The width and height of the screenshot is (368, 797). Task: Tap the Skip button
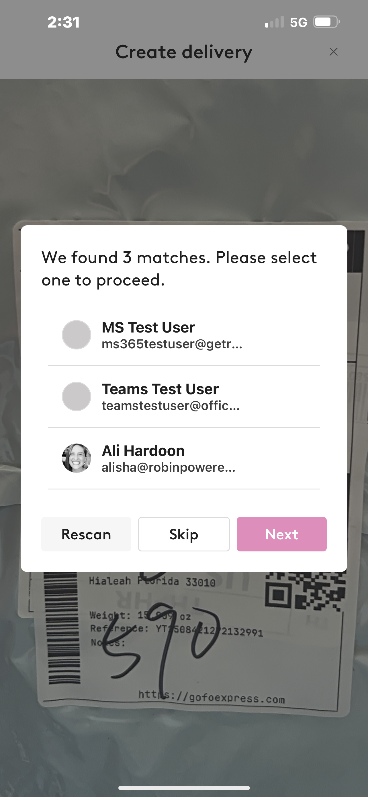click(x=184, y=534)
